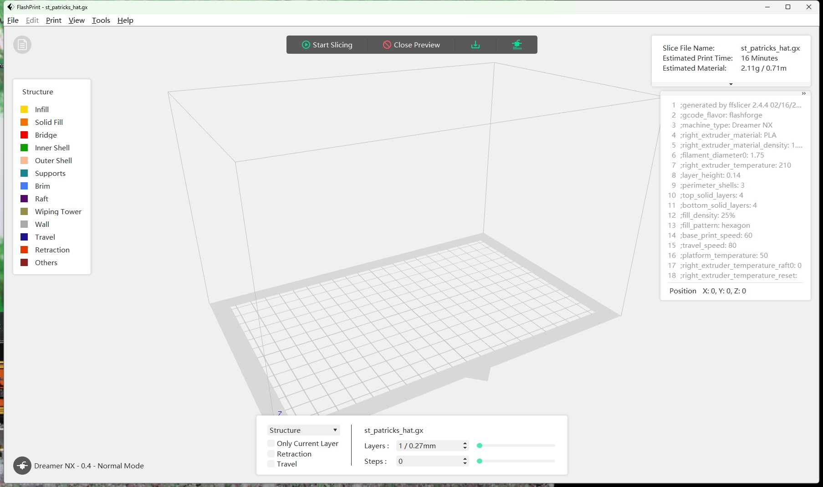This screenshot has height=487, width=823.
Task: Decrease steps value with down stepper arrow
Action: click(x=465, y=464)
